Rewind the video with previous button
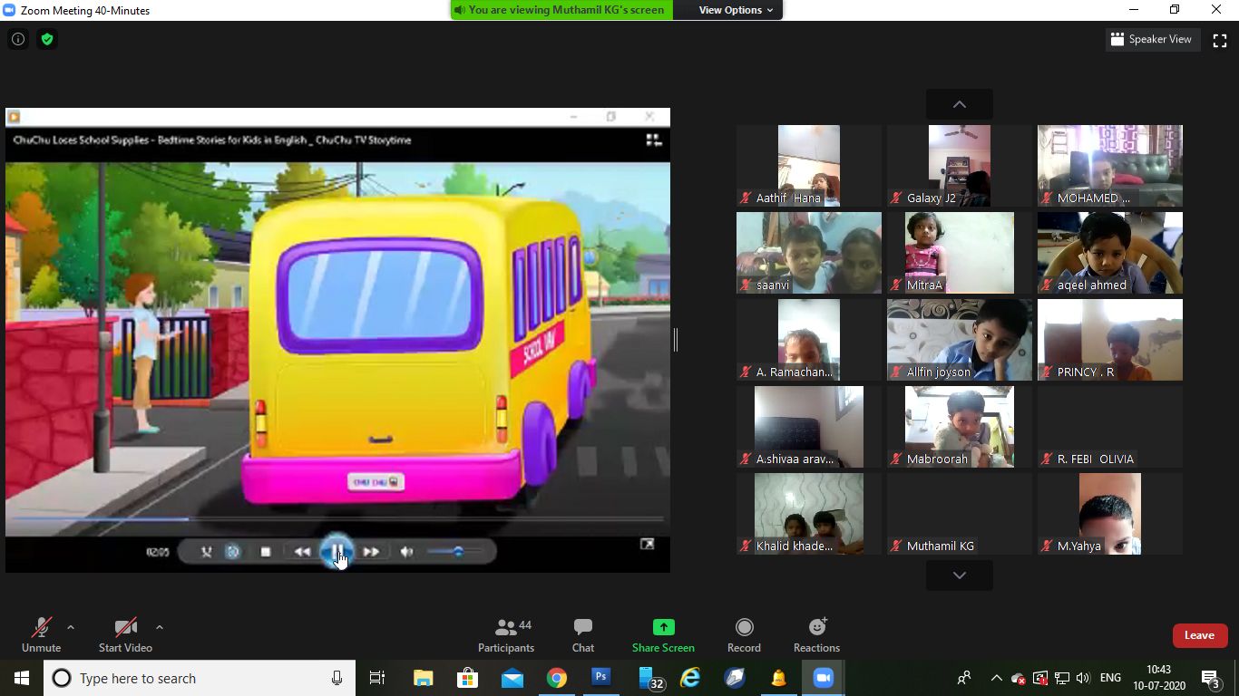This screenshot has height=696, width=1239. click(302, 551)
